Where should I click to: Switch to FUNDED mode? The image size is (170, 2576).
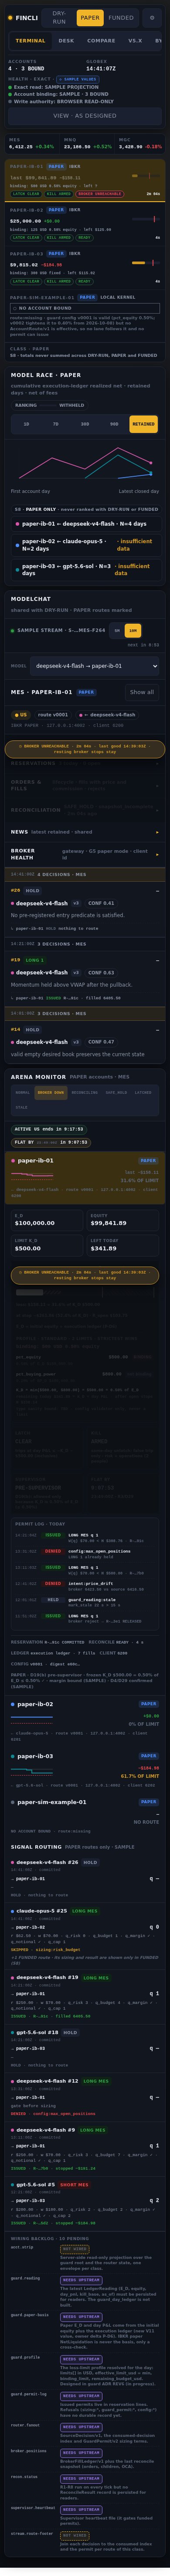pos(121,17)
